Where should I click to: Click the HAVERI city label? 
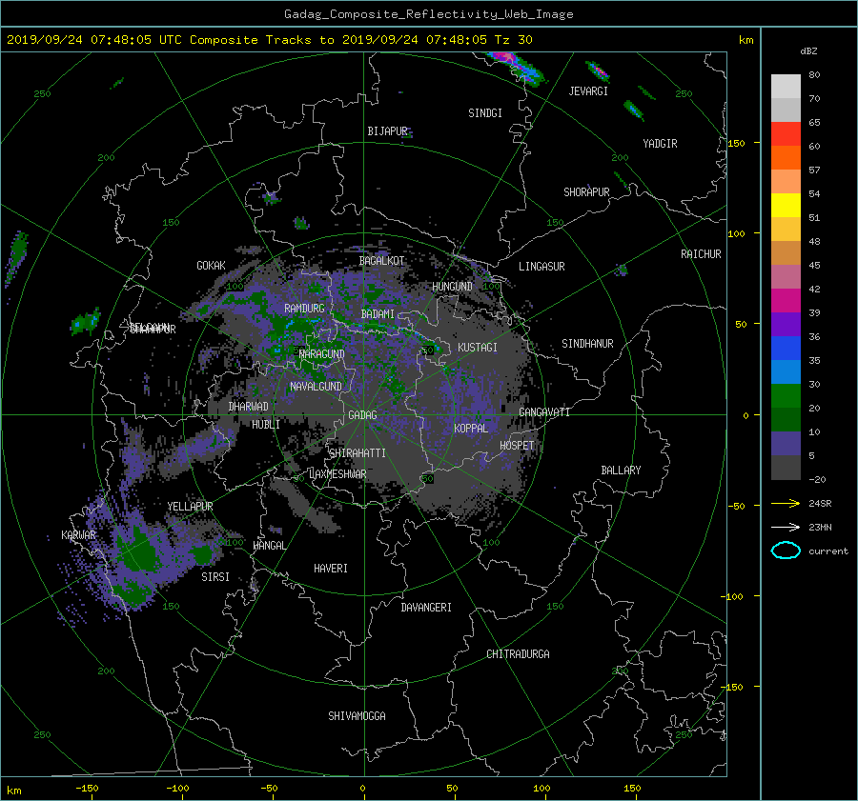coord(331,569)
